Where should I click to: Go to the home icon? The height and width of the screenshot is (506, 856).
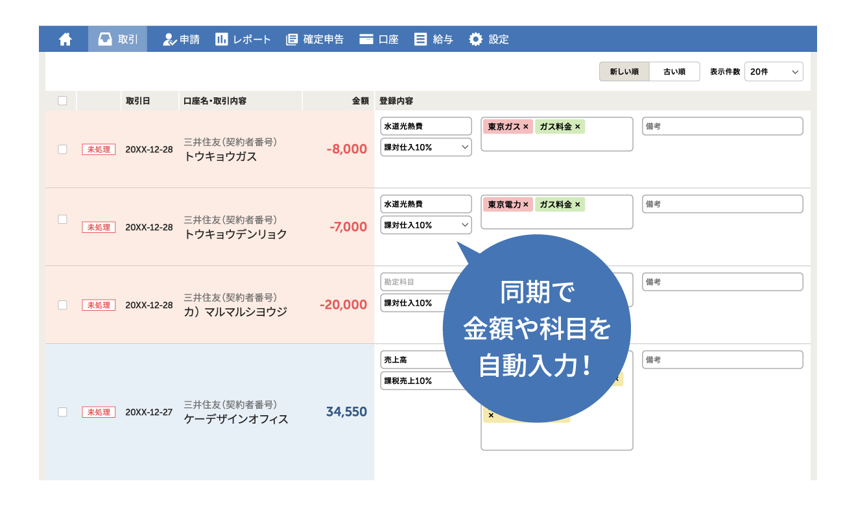coord(65,39)
